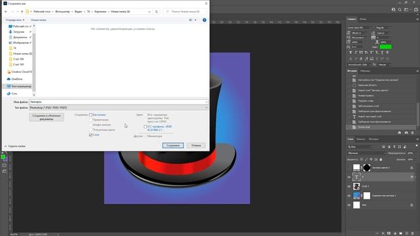The image size is (420, 236).
Task: Add a layer mask from the Layers footer
Action: click(389, 233)
